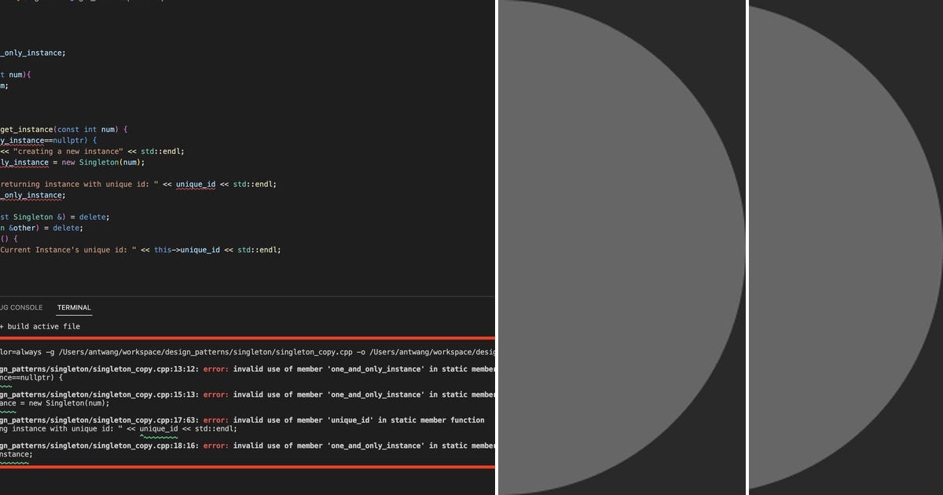Switch to the TERMINAL tab
The height and width of the screenshot is (495, 943).
click(x=73, y=307)
